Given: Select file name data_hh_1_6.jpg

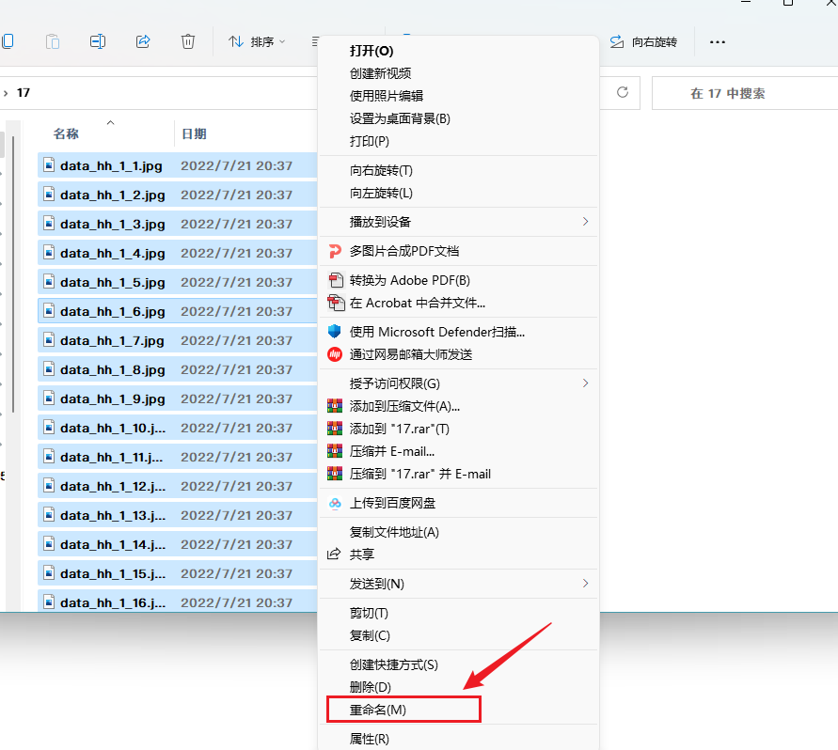Looking at the screenshot, I should point(112,312).
